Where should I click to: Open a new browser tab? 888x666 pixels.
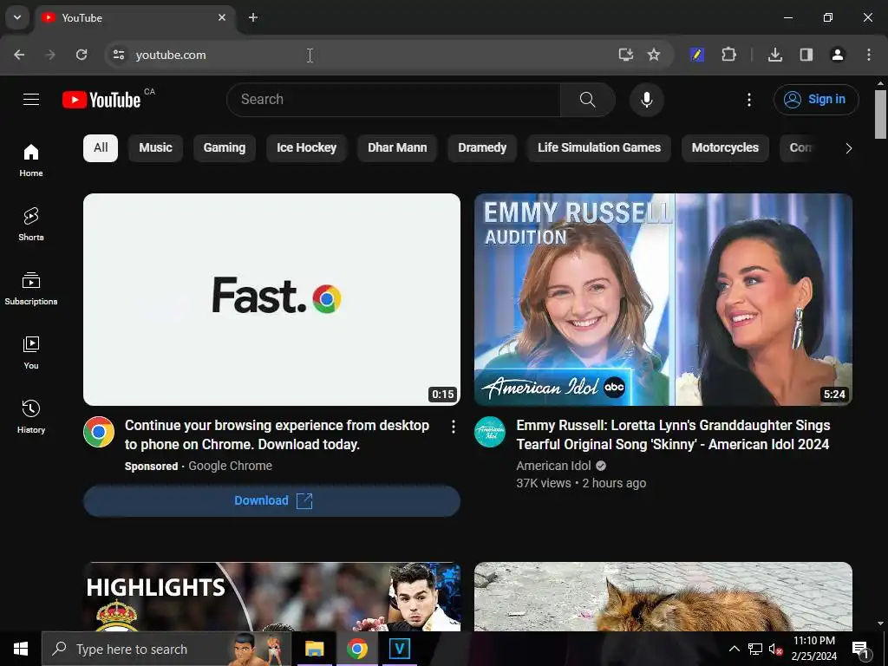253,17
